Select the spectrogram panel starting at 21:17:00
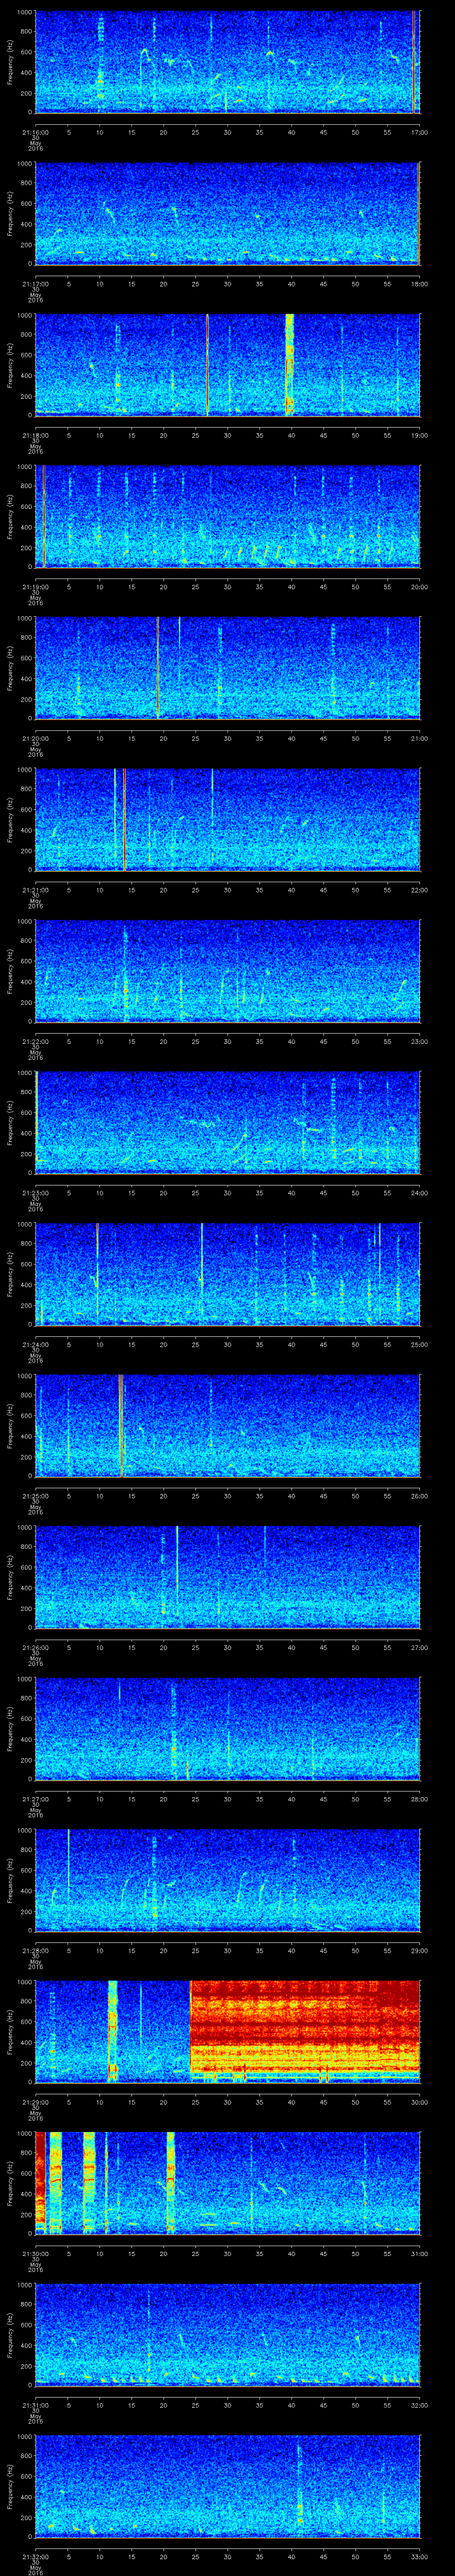This screenshot has width=455, height=2576. (x=228, y=213)
